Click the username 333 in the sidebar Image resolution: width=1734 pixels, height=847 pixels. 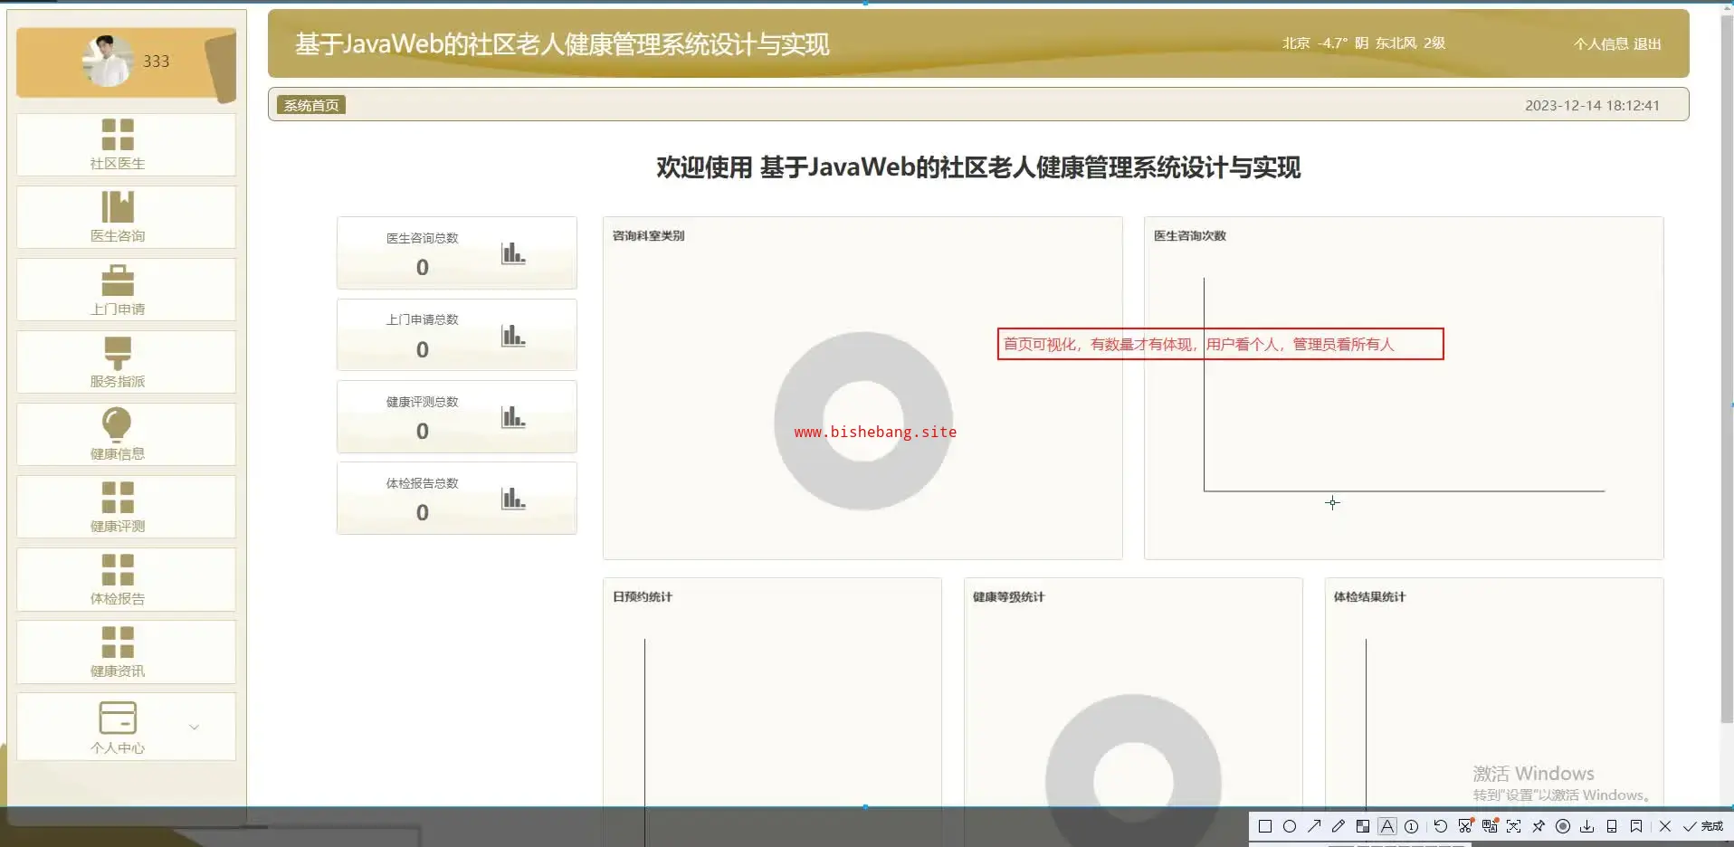pyautogui.click(x=156, y=61)
